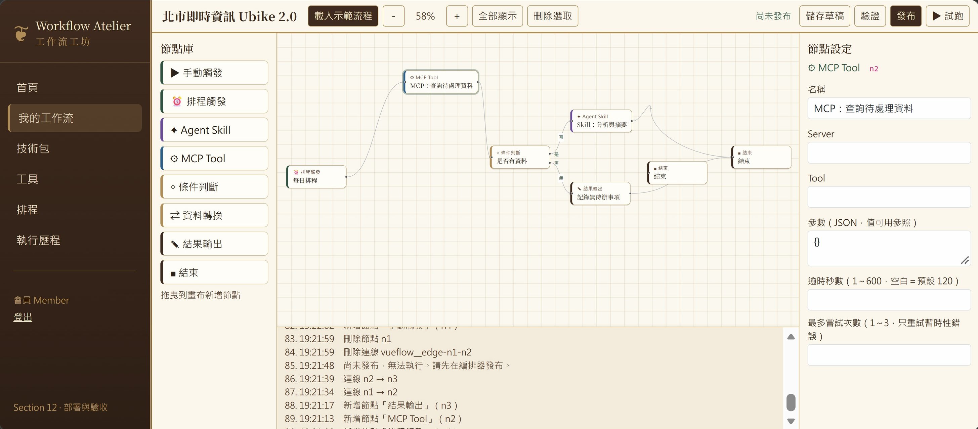This screenshot has height=429, width=978.
Task: Select the 手動觸發 node in node library
Action: (x=214, y=73)
